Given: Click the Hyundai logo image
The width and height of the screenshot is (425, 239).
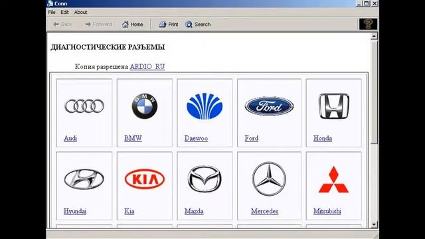Looking at the screenshot, I should tap(84, 179).
